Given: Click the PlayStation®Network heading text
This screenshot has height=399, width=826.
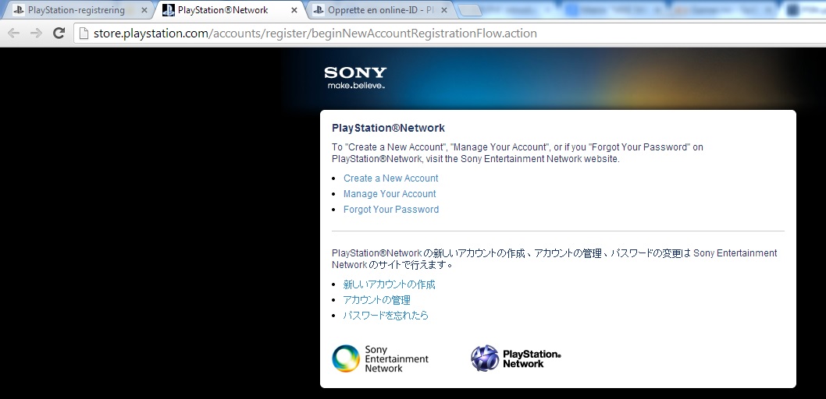Looking at the screenshot, I should tap(388, 128).
